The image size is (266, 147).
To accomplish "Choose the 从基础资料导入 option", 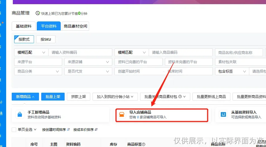I will click(x=241, y=115).
